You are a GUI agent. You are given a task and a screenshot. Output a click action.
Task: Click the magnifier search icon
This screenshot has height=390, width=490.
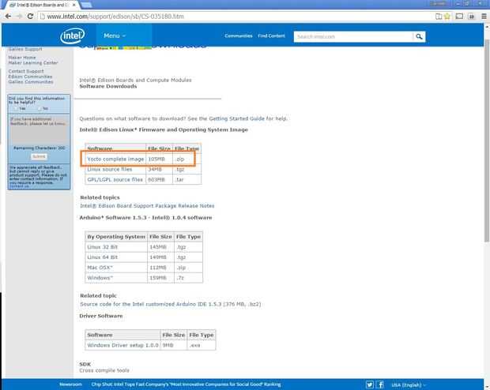pos(419,37)
